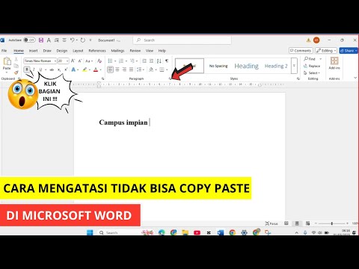Activate the Format Painter brush
The image size is (359, 269).
[x=16, y=72]
